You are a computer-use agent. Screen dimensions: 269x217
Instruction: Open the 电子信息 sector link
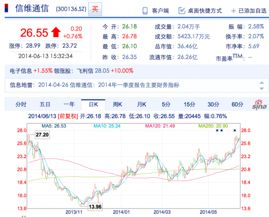coord(21,71)
